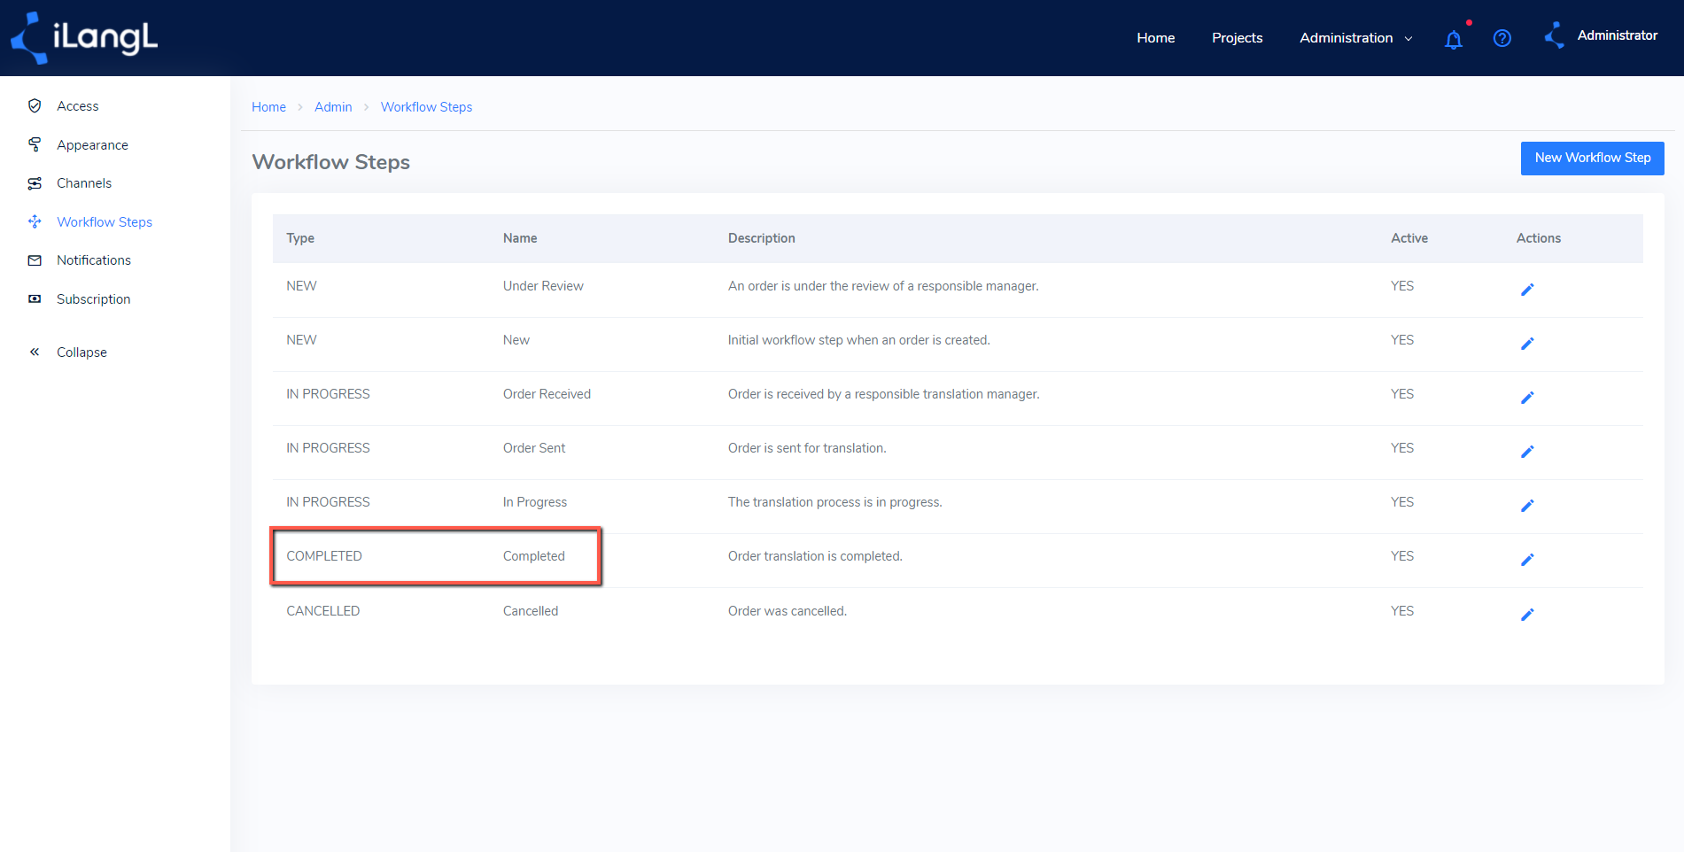1684x852 pixels.
Task: Click the Actions column header
Action: tap(1539, 238)
